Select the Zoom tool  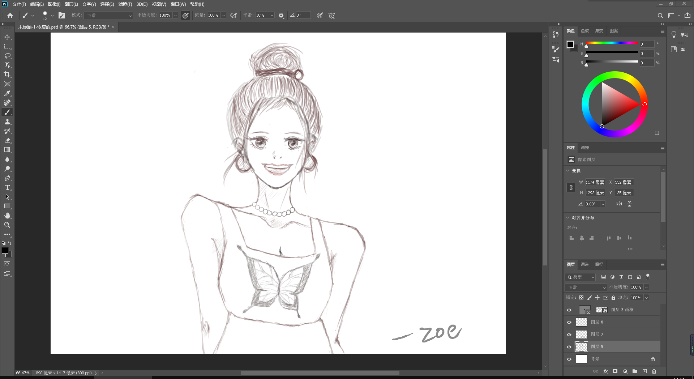click(7, 225)
